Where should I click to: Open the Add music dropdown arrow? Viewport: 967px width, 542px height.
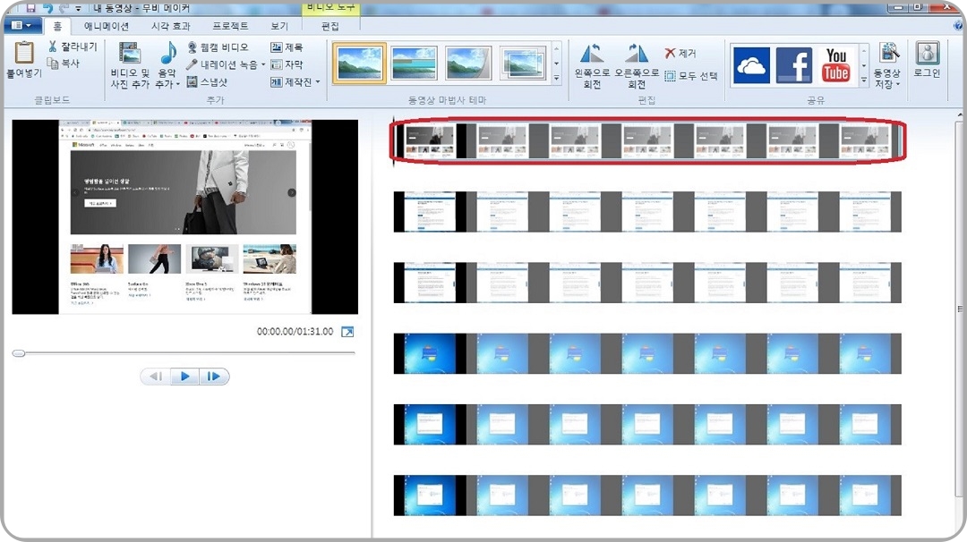pyautogui.click(x=177, y=84)
